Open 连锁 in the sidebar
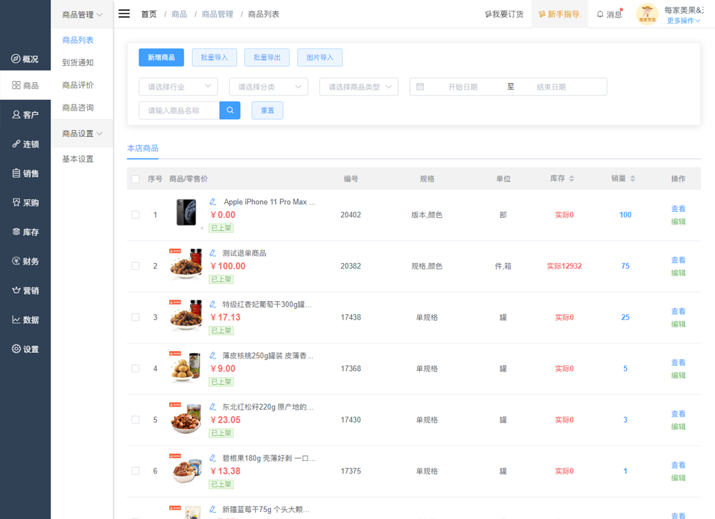The height and width of the screenshot is (519, 715). [25, 144]
